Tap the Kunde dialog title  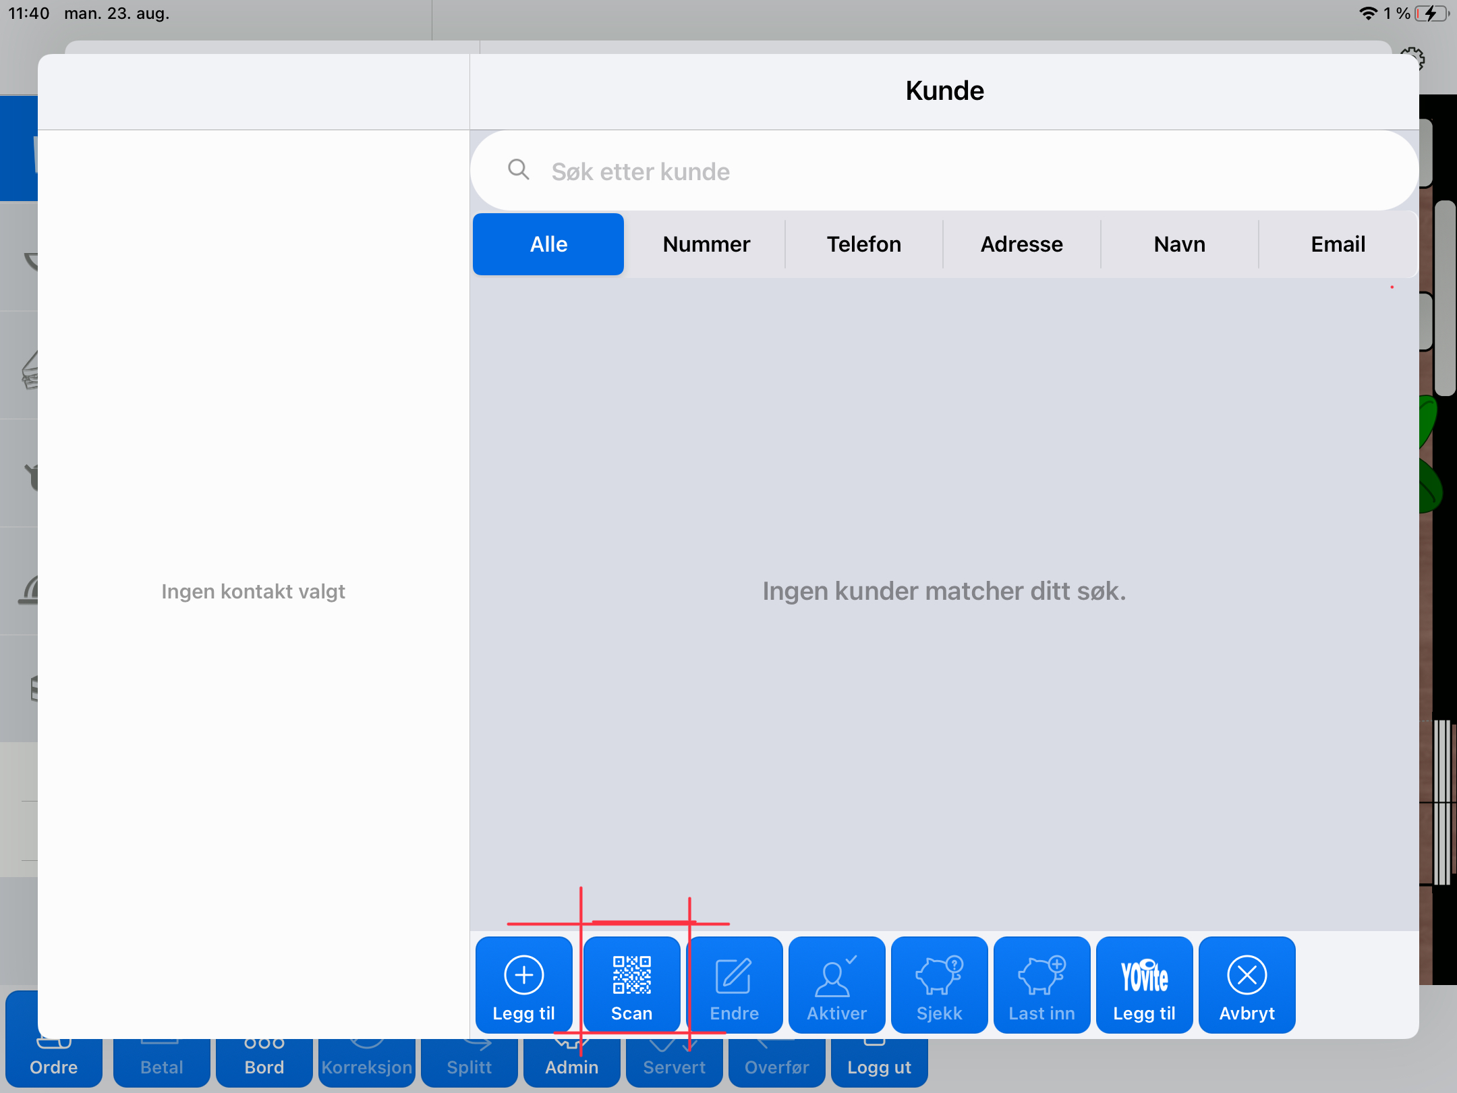pyautogui.click(x=944, y=90)
